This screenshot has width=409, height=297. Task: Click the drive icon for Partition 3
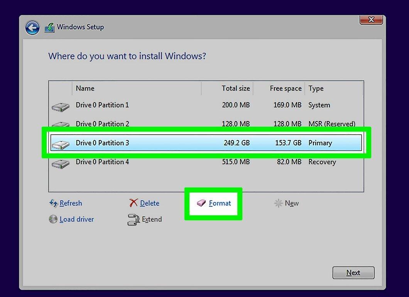tap(61, 145)
